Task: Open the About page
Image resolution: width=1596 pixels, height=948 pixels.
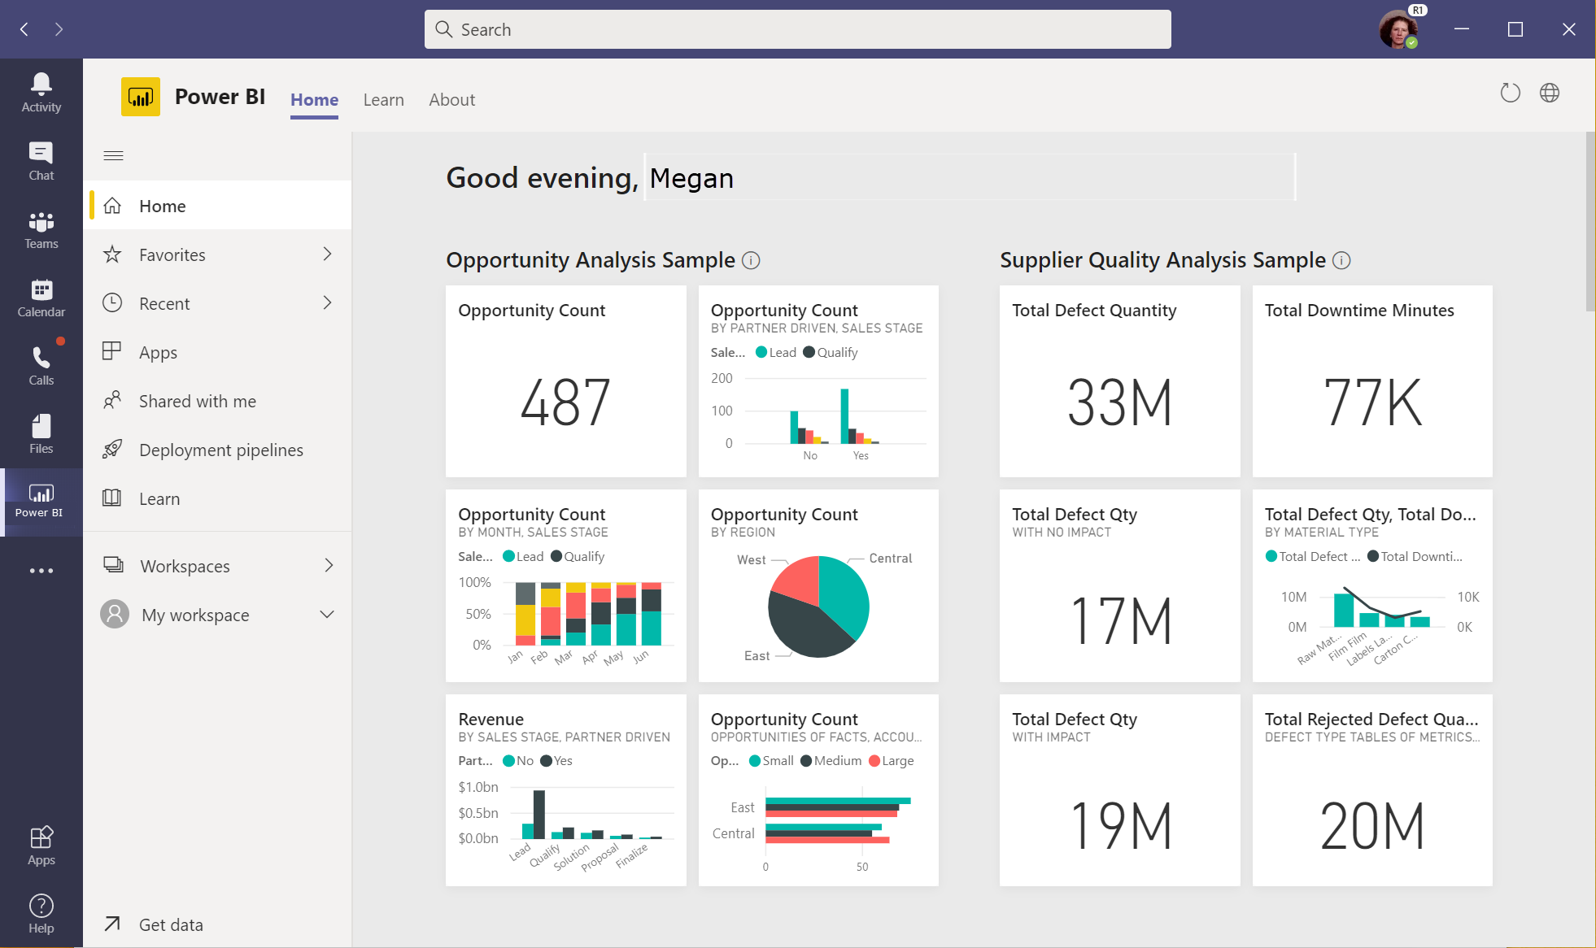Action: (x=451, y=99)
